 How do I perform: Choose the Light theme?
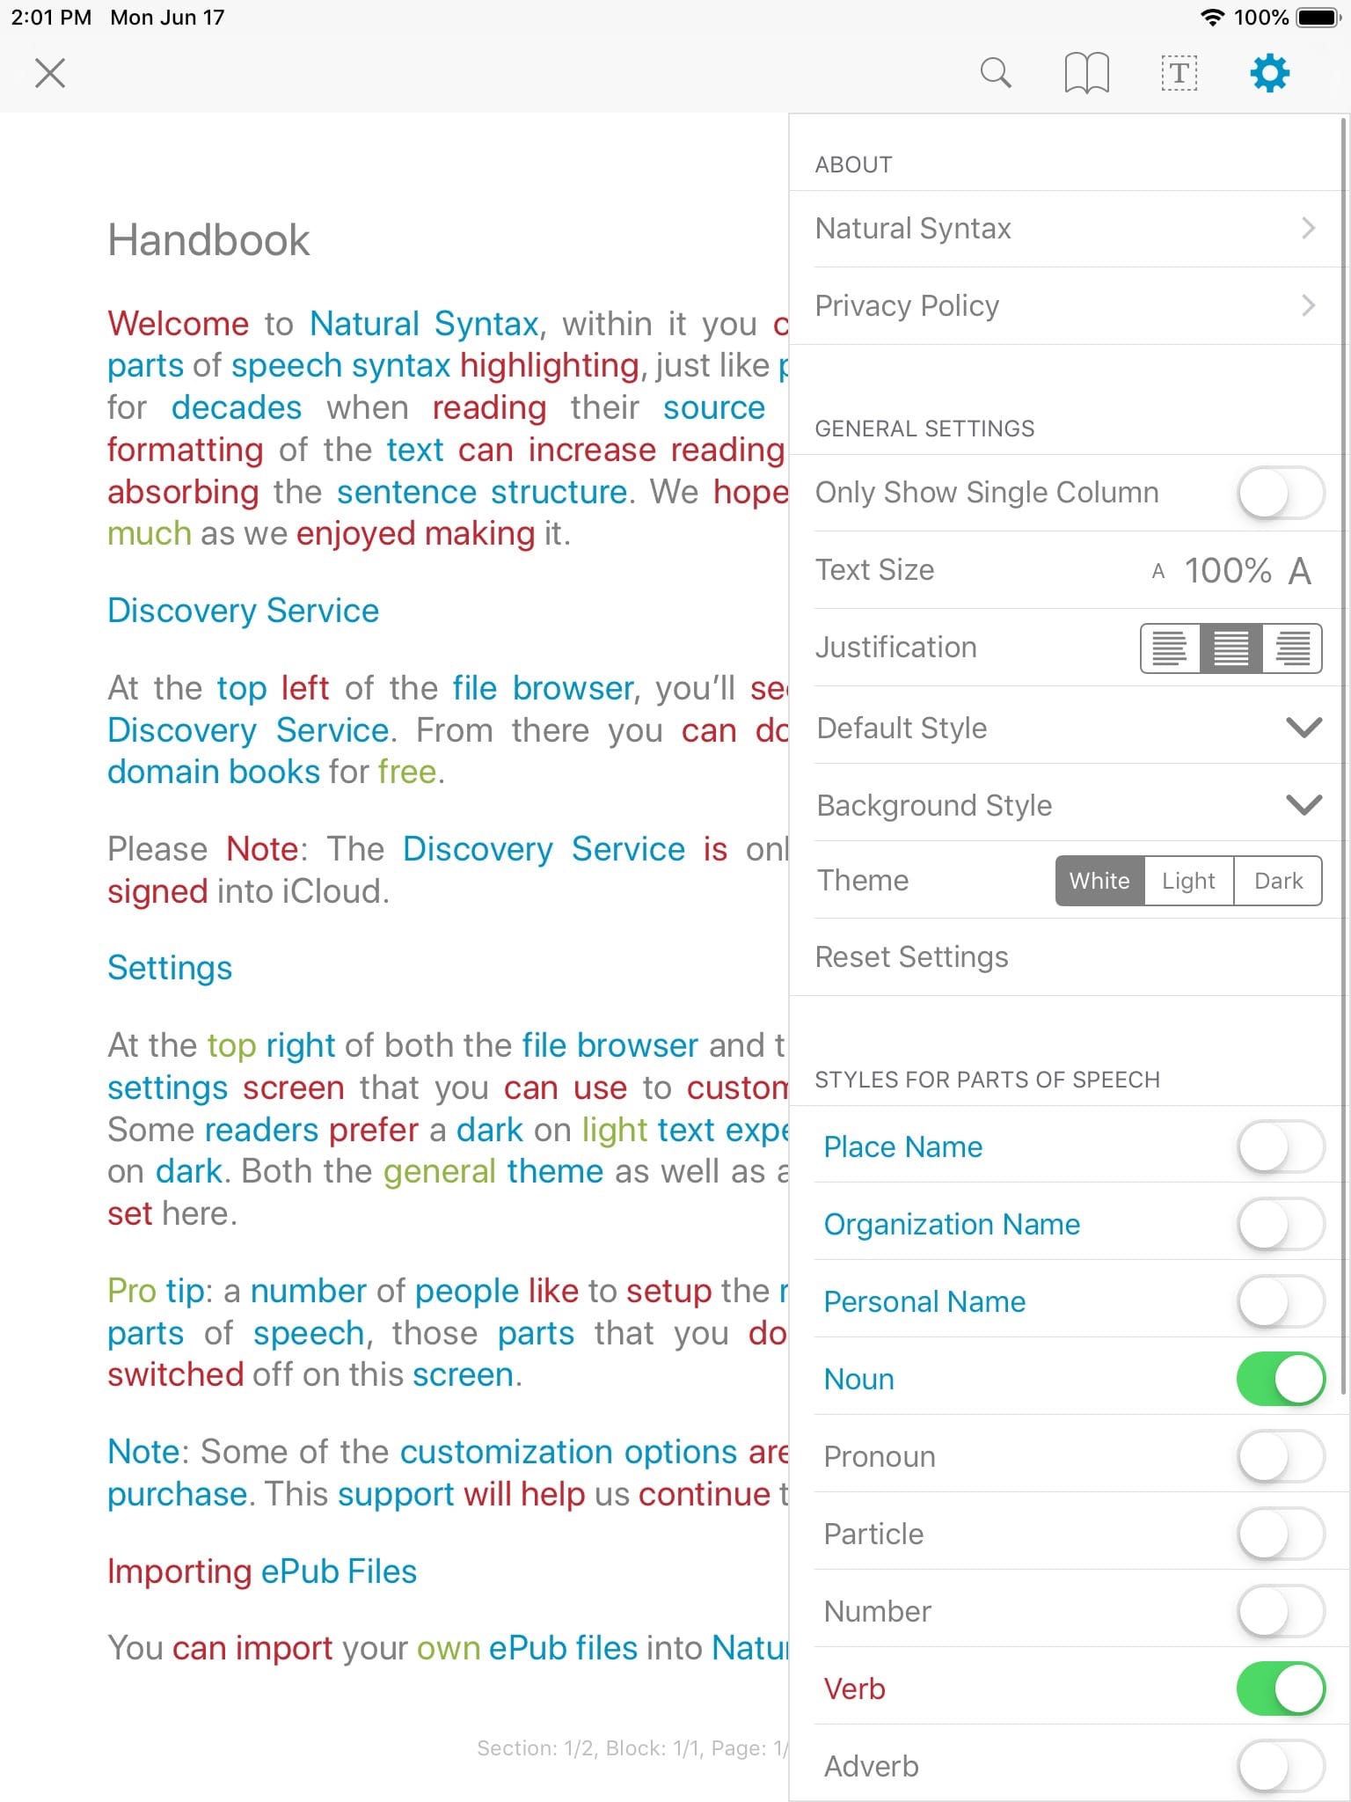tap(1188, 881)
